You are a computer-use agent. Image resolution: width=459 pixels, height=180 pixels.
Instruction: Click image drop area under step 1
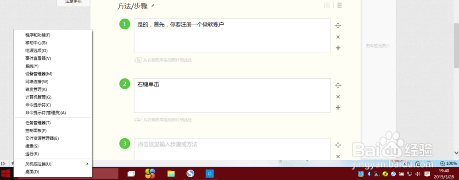pos(163,60)
